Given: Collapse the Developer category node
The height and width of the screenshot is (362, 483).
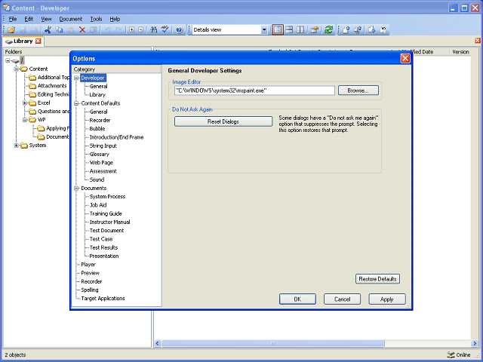Looking at the screenshot, I should [76, 78].
